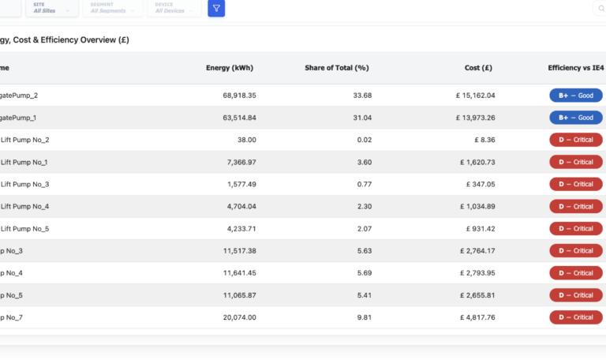Open the Device All Devices dropdown
This screenshot has width=606, height=360.
174,8
